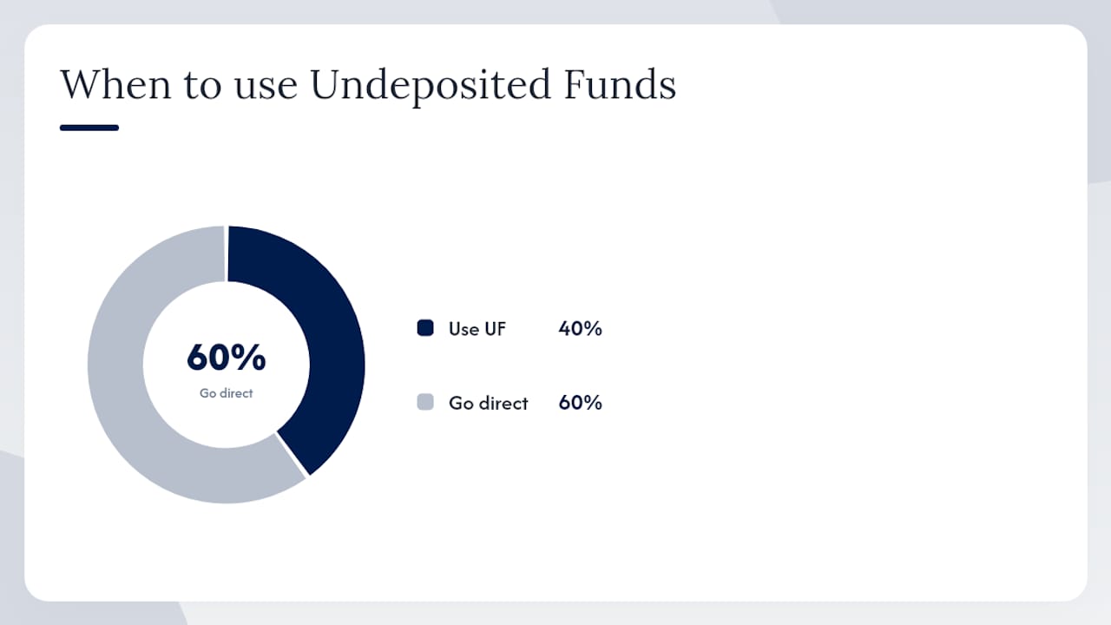Click the word "Funds" in the title
The height and width of the screenshot is (625, 1111).
(620, 86)
